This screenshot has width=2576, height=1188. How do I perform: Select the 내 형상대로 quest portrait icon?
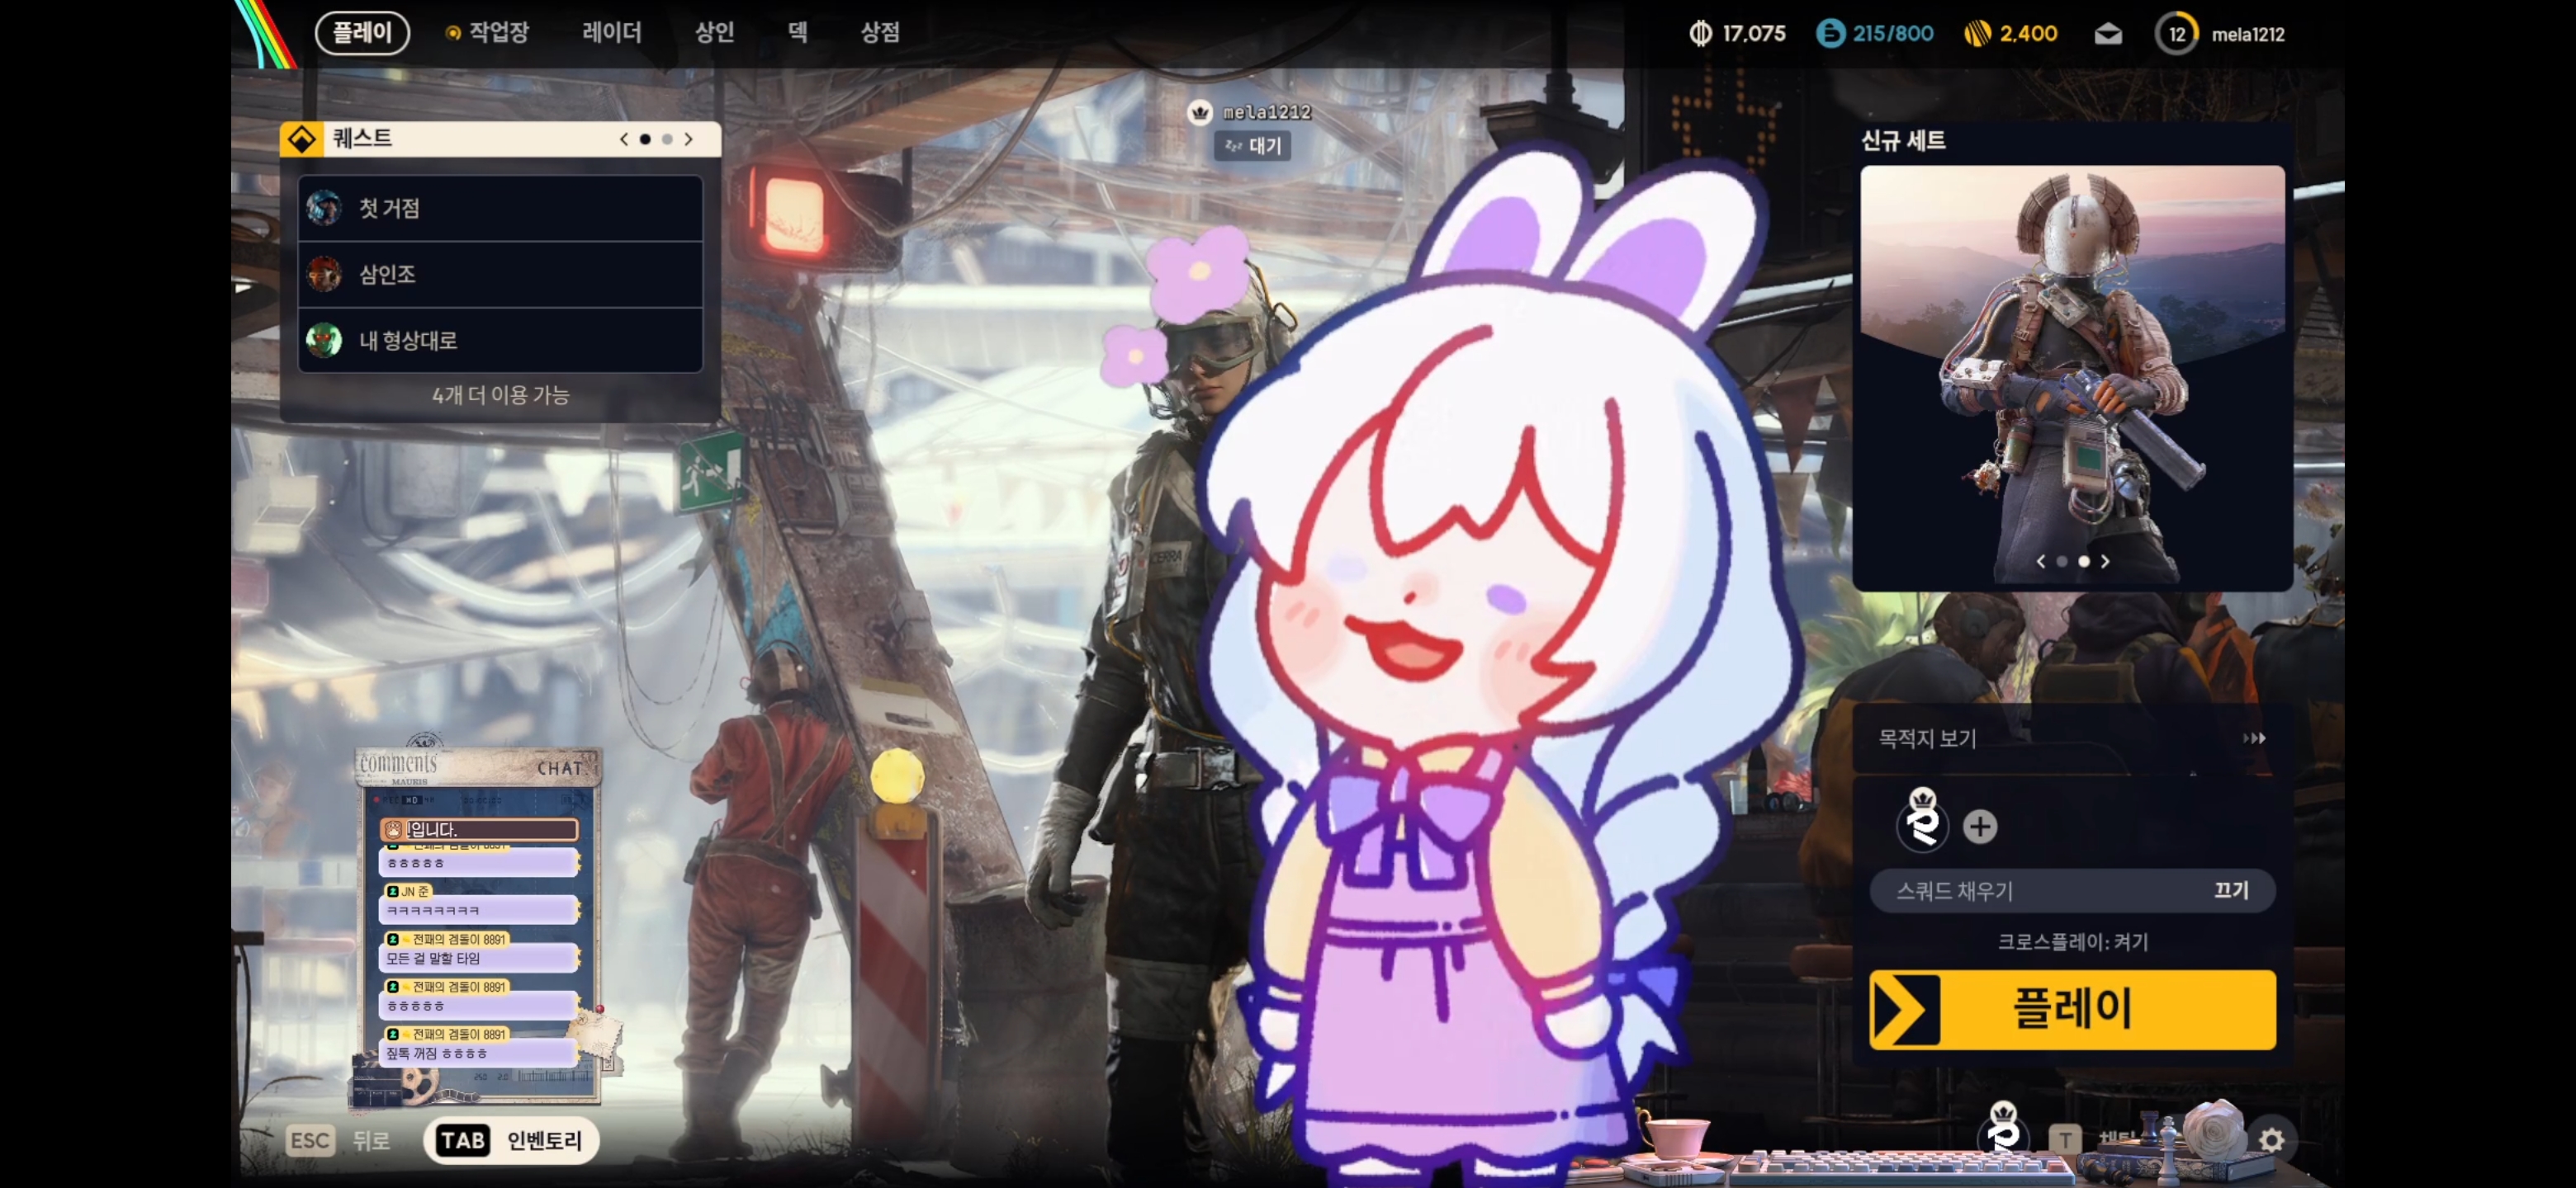[324, 340]
